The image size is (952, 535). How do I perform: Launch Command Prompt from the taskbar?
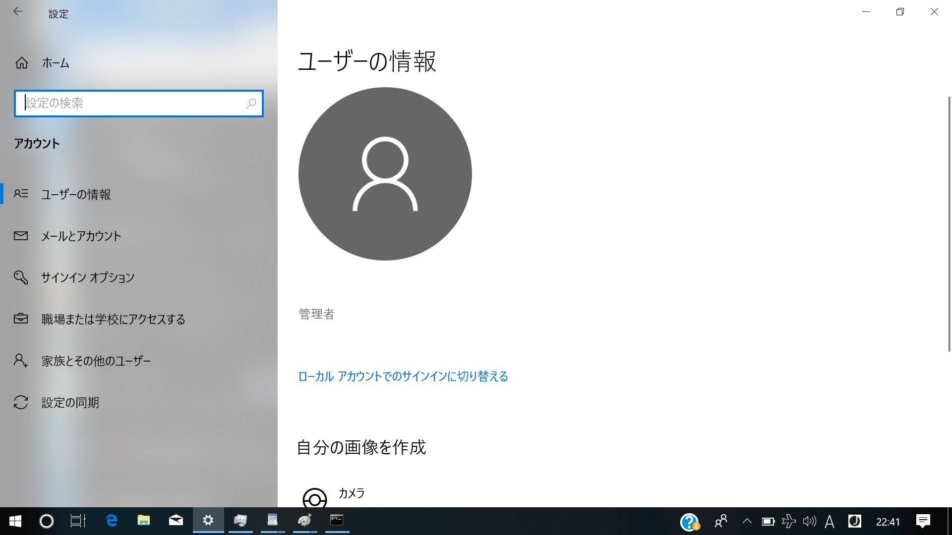[336, 521]
